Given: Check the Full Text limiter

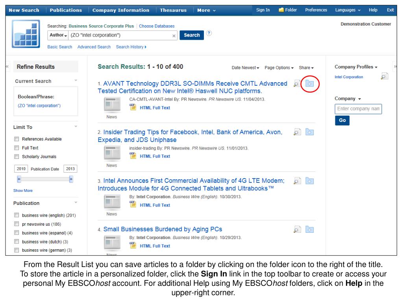Looking at the screenshot, I should tap(17, 148).
